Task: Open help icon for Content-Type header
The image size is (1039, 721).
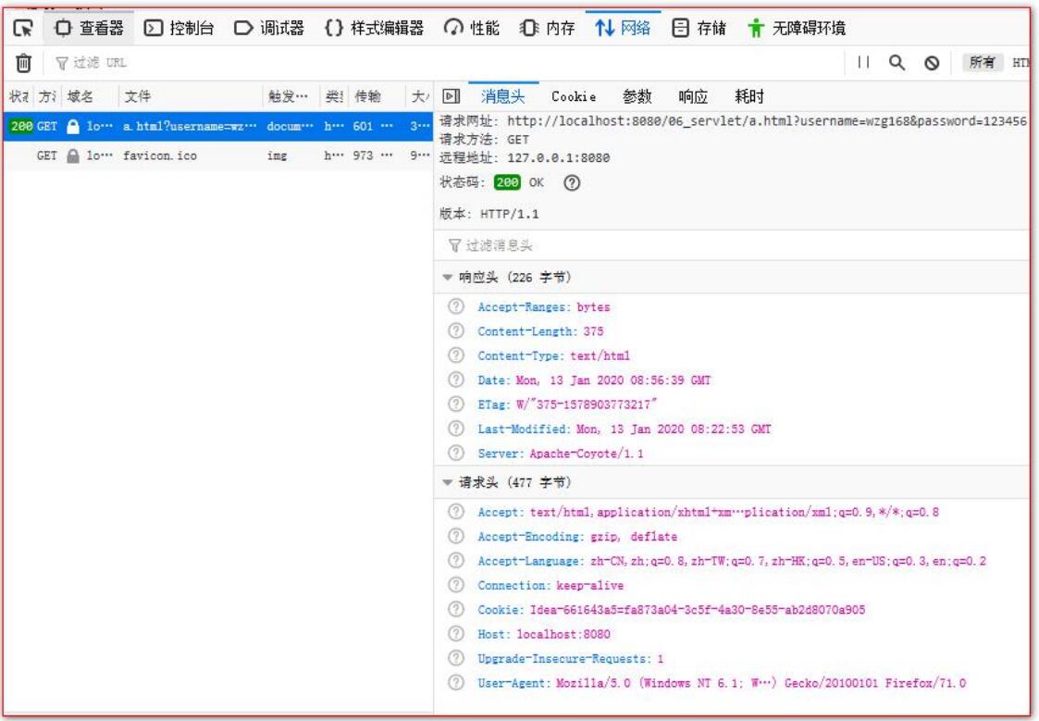Action: click(456, 355)
